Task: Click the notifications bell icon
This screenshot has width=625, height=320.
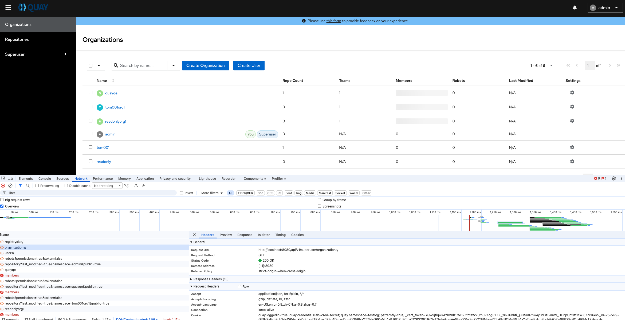Action: (575, 7)
